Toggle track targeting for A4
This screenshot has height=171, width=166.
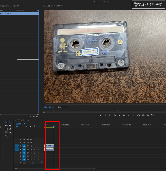coord(24,159)
